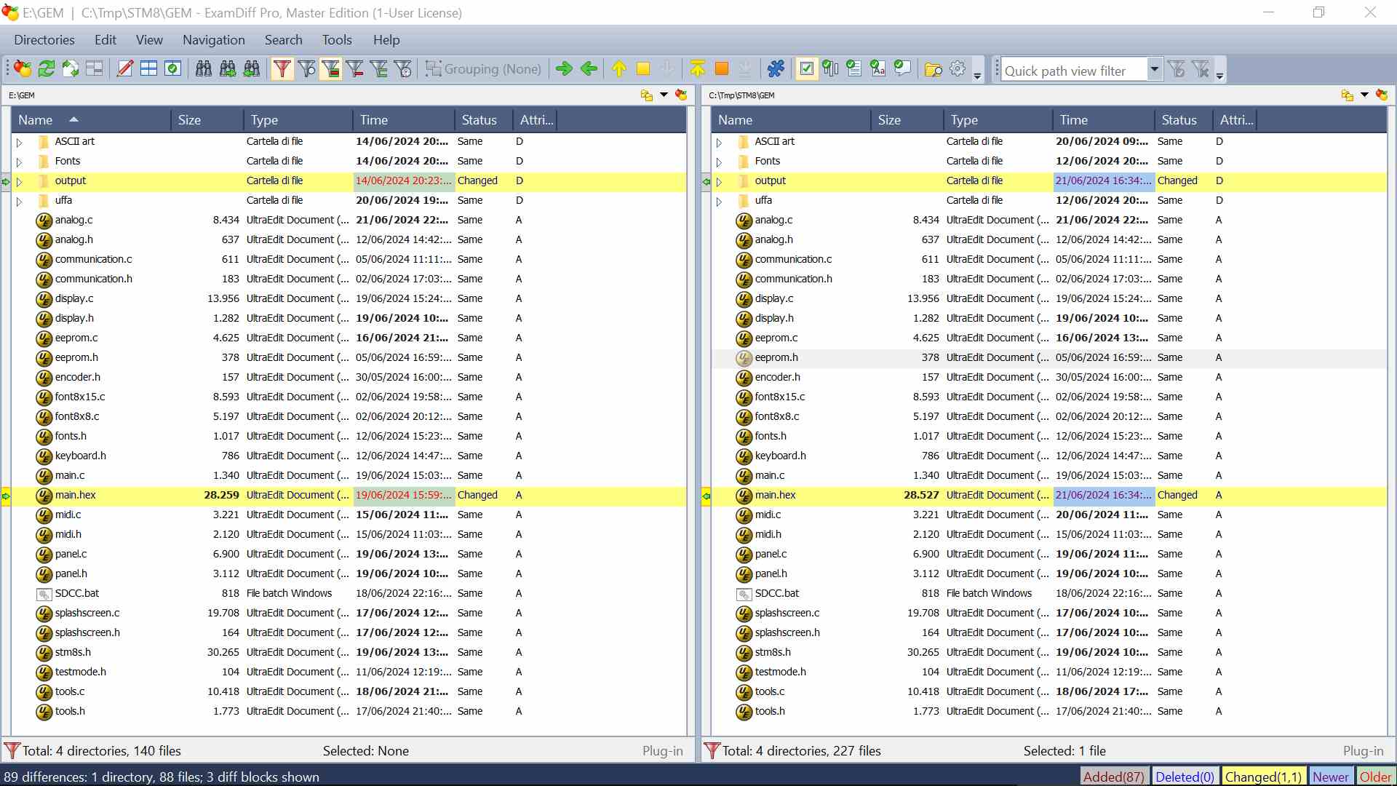Click the orange square toolbar icon
This screenshot has width=1397, height=786.
coord(722,69)
